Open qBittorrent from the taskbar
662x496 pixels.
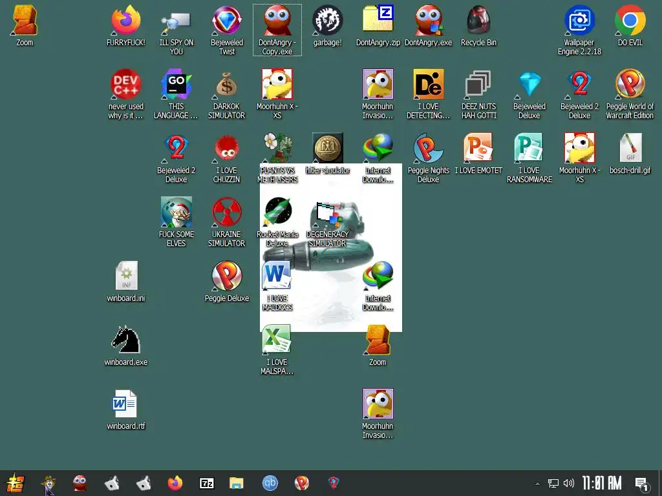pyautogui.click(x=270, y=483)
